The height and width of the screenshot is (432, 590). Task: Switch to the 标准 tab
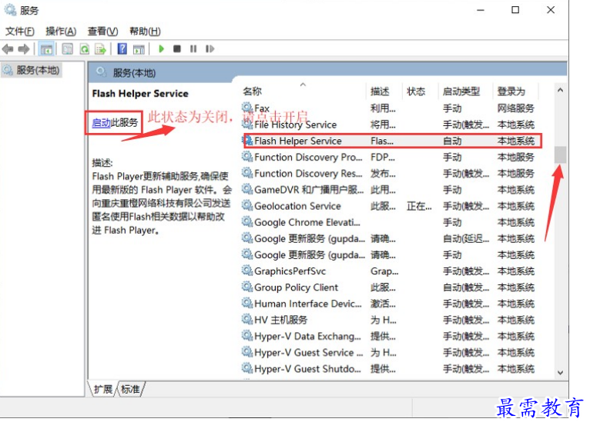[x=130, y=389]
